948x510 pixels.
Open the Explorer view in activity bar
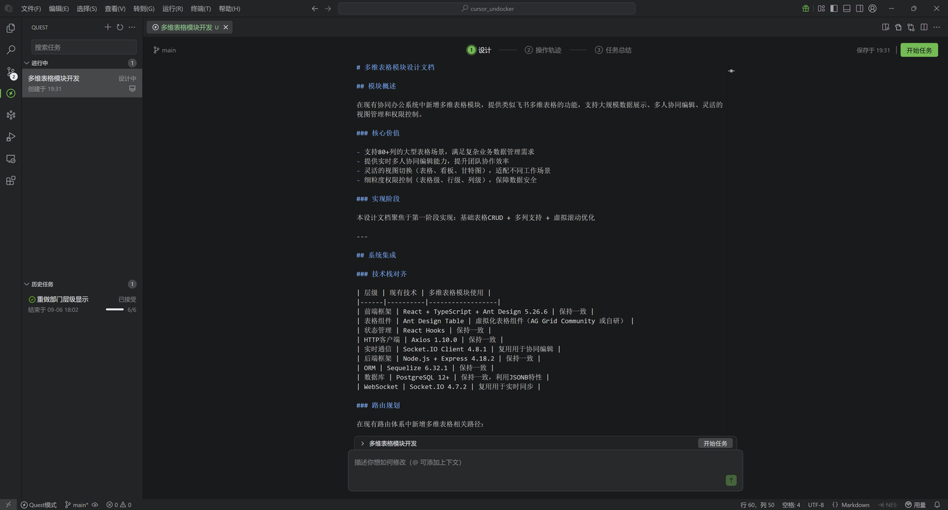pyautogui.click(x=11, y=28)
